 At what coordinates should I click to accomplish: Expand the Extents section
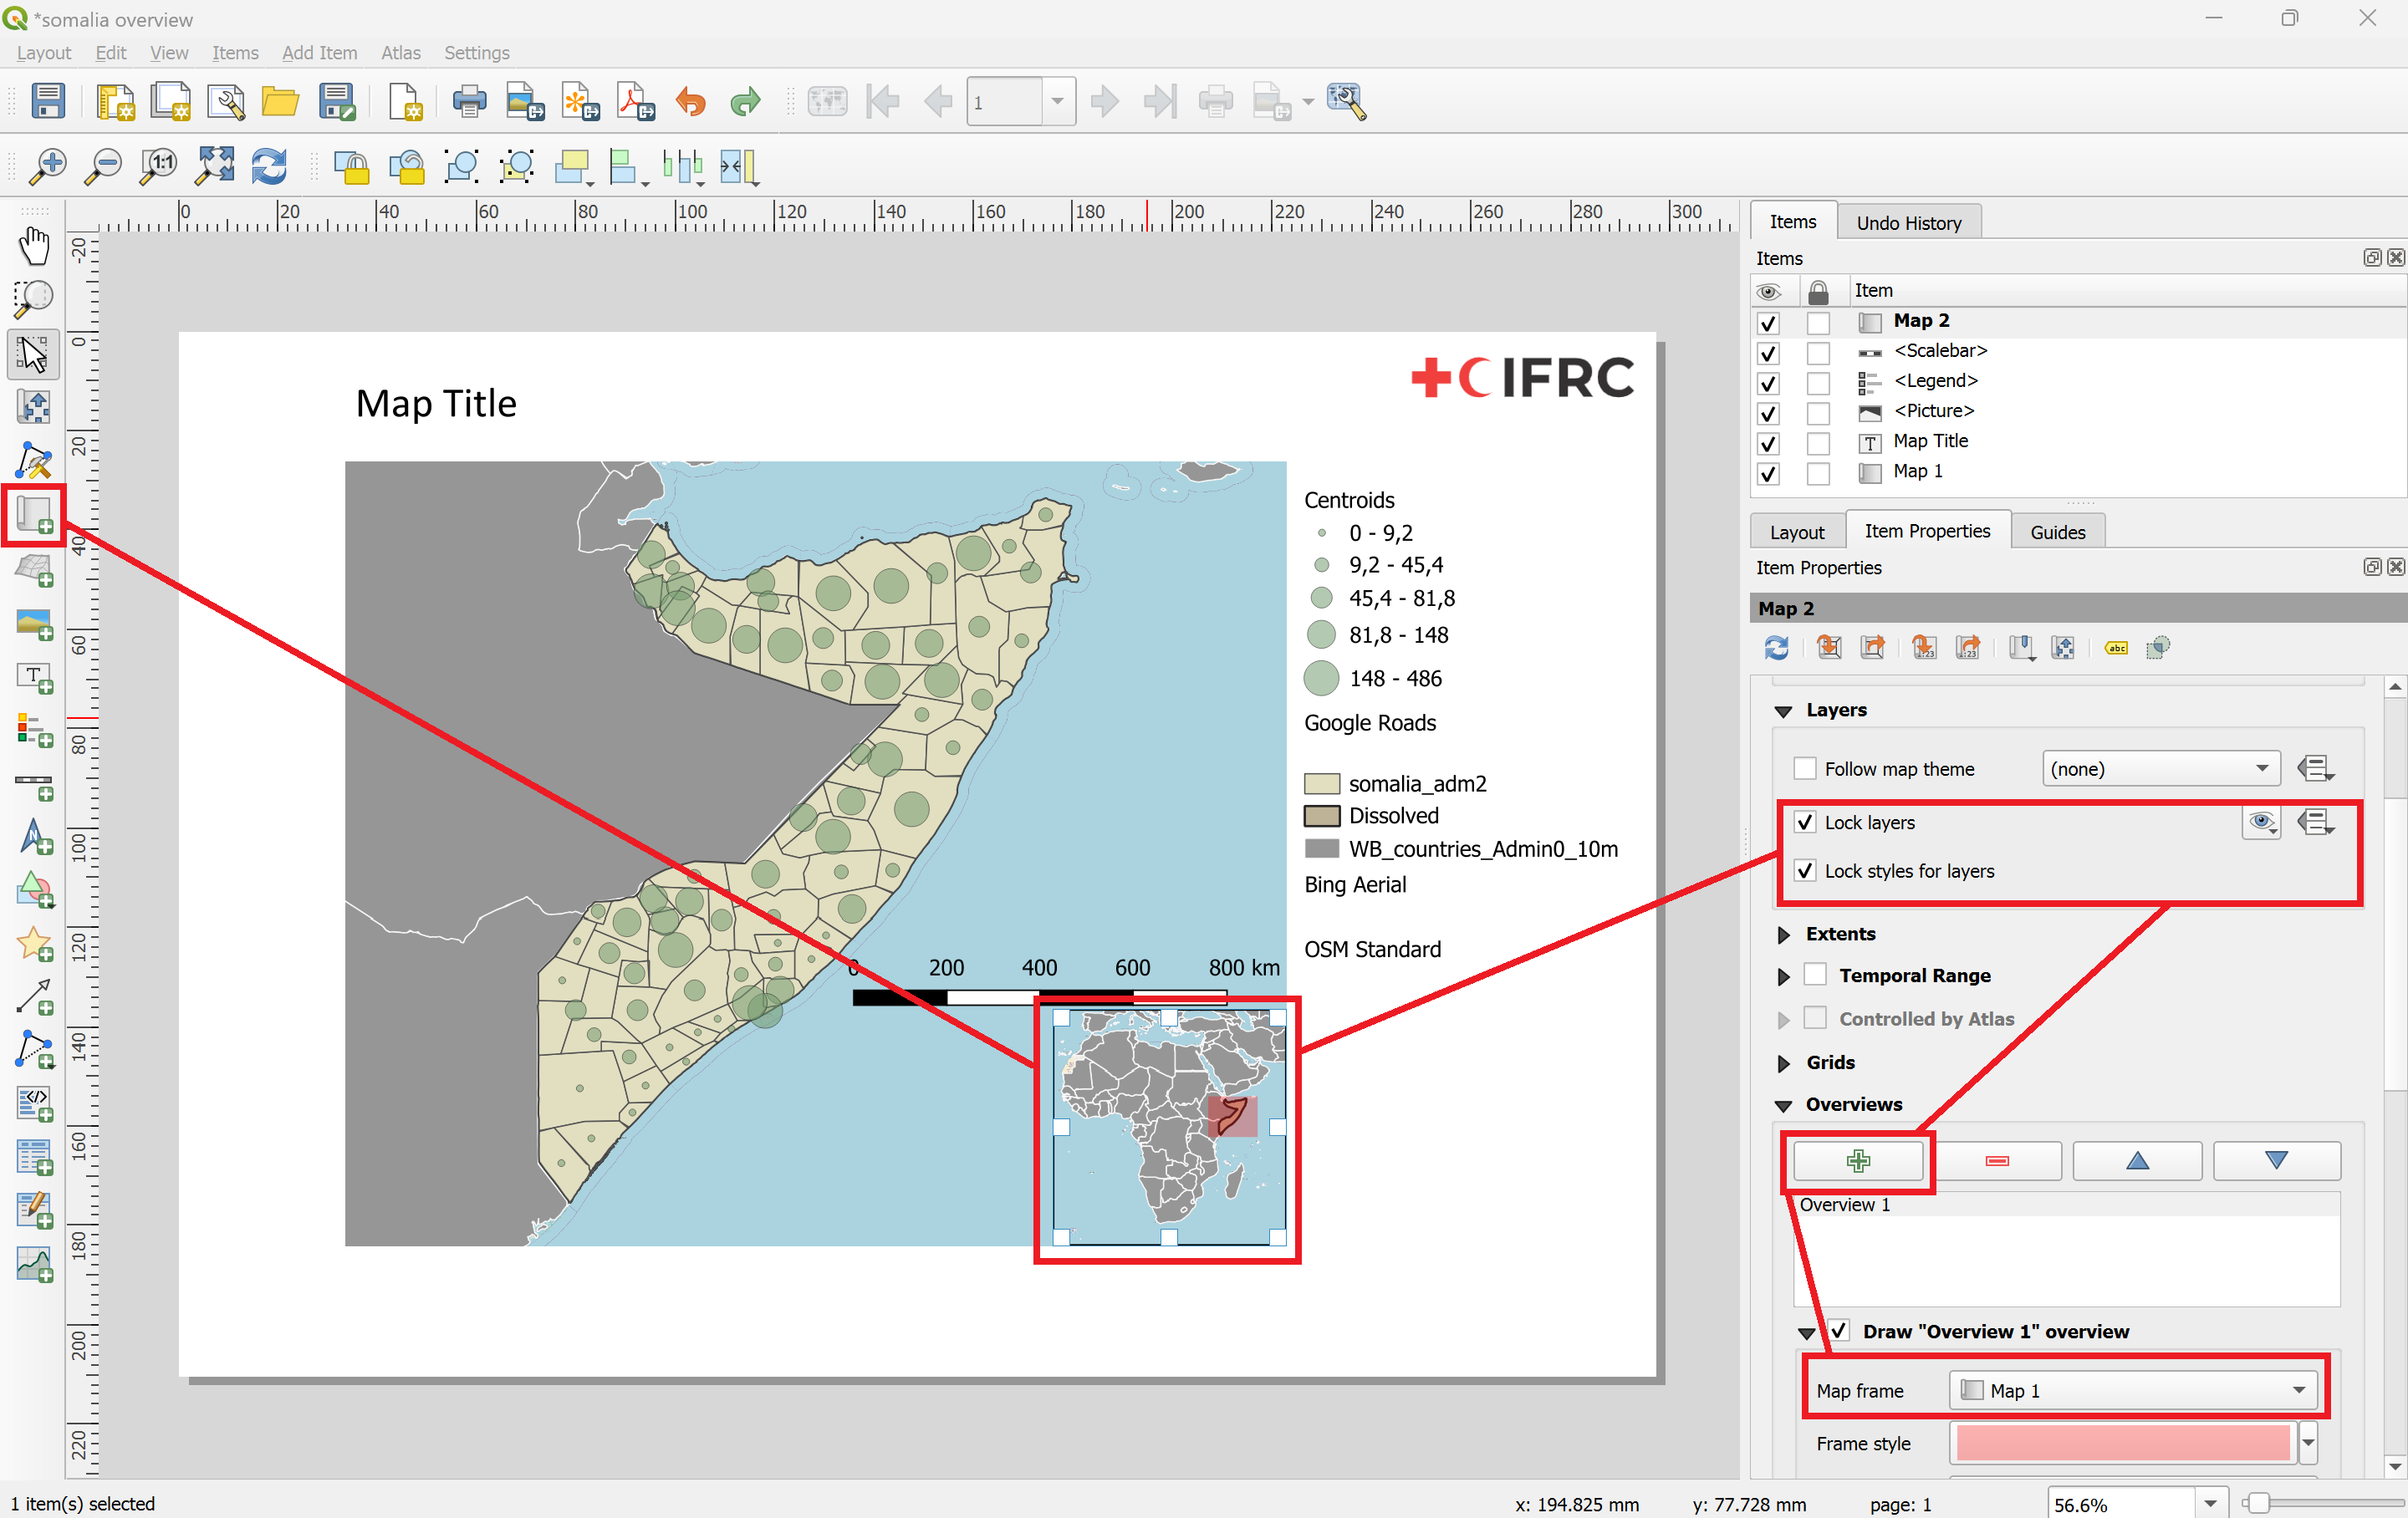[x=1784, y=934]
